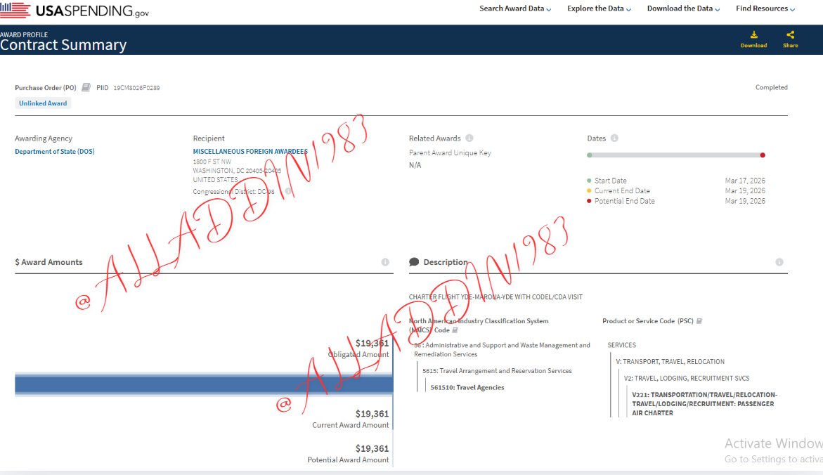Click the Download icon in the header
Image resolution: width=823 pixels, height=475 pixels.
pos(753,34)
